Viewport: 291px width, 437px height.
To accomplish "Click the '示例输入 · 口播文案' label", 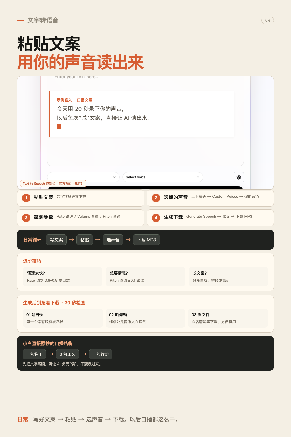I will pyautogui.click(x=74, y=100).
